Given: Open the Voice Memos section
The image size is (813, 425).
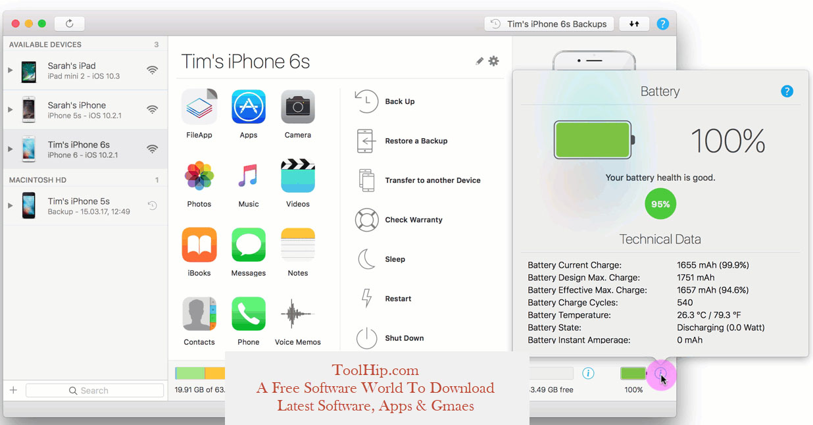Looking at the screenshot, I should coord(298,314).
